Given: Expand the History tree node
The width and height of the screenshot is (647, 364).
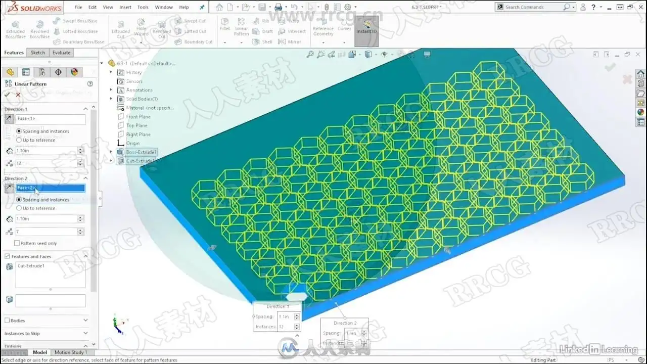Looking at the screenshot, I should 111,72.
